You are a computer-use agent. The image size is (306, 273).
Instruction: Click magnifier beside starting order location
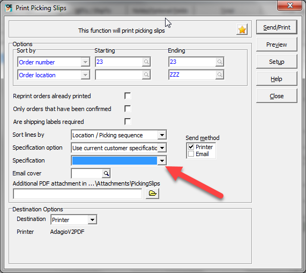point(146,75)
